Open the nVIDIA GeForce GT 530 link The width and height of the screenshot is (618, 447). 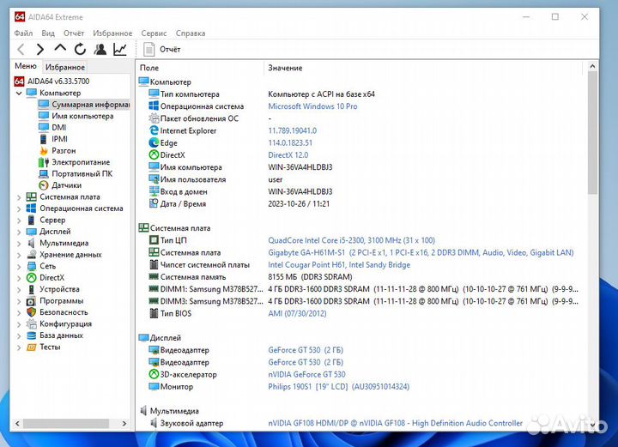(306, 374)
